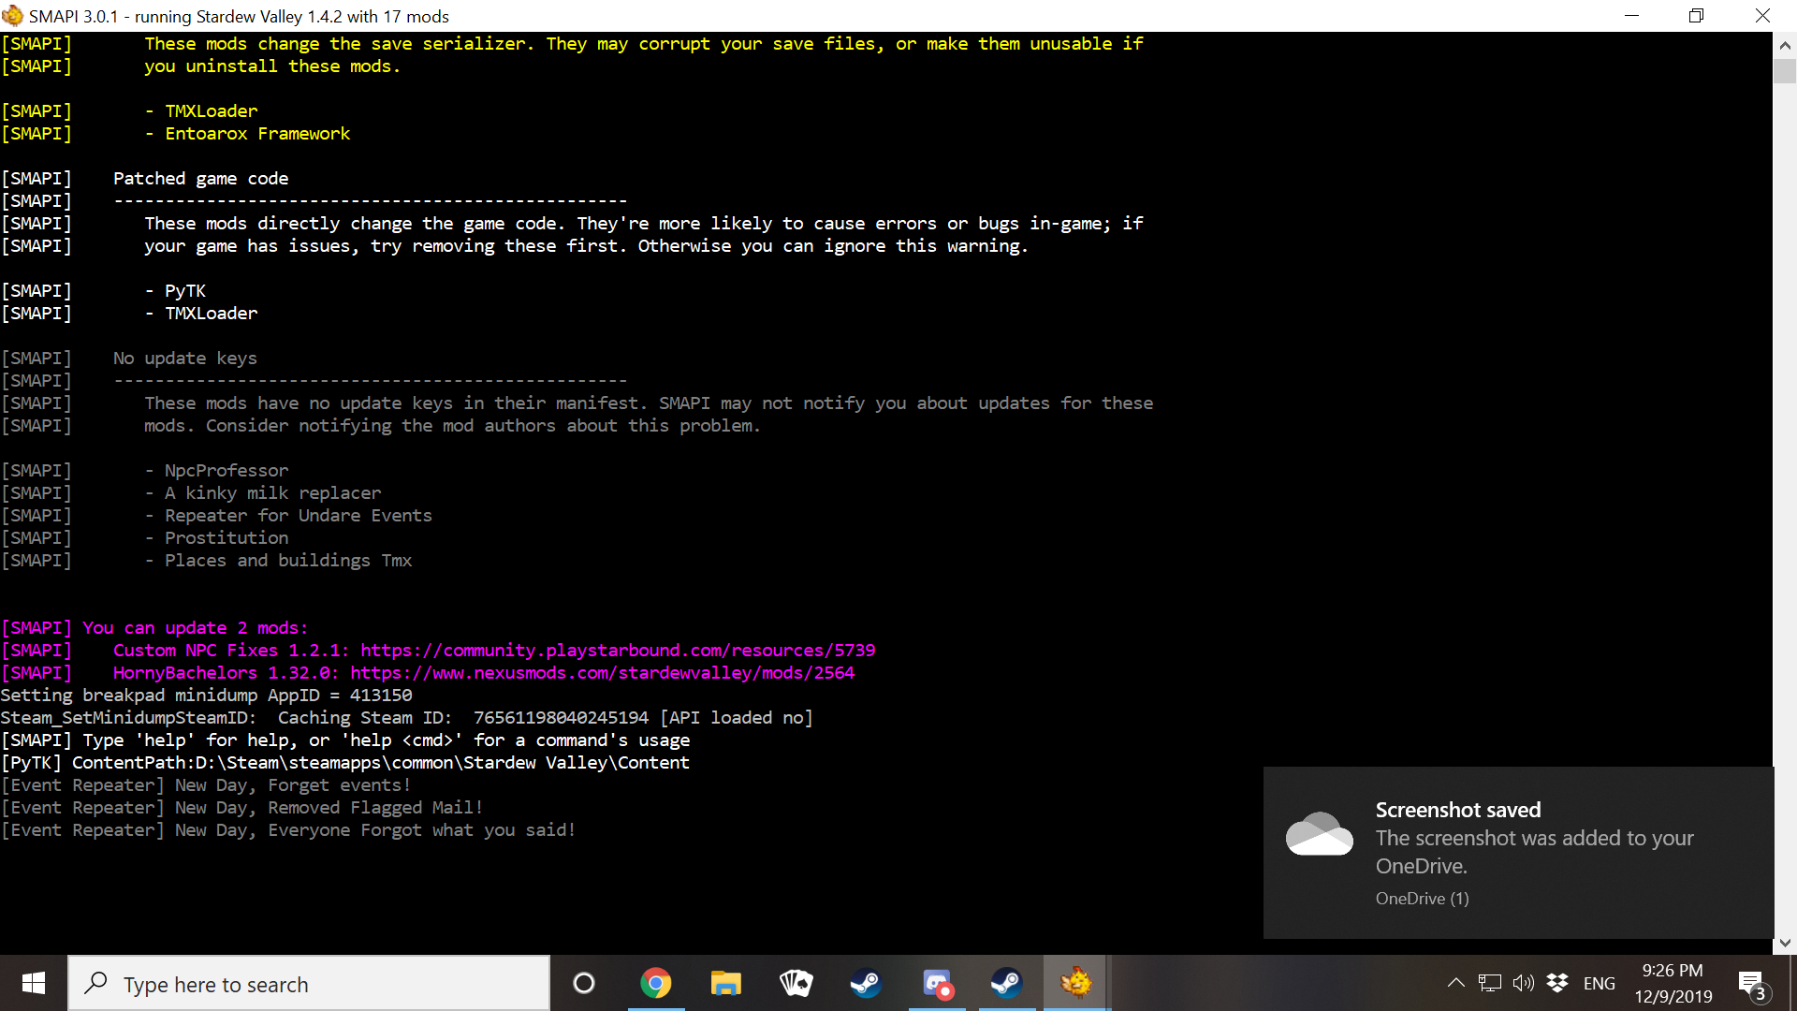Open Dropbox tray icon
The image size is (1797, 1011).
[x=1557, y=983]
